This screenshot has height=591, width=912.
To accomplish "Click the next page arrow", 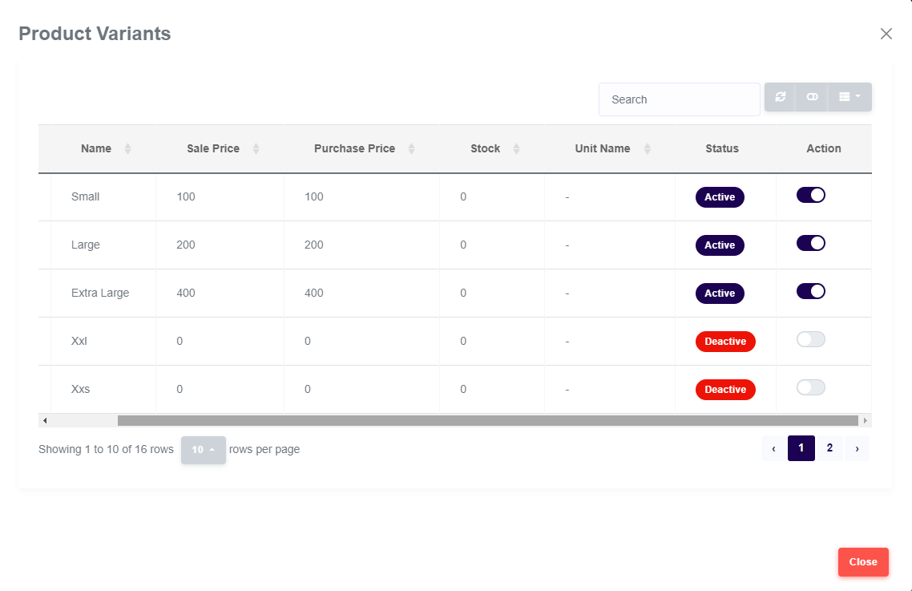I will click(x=857, y=448).
